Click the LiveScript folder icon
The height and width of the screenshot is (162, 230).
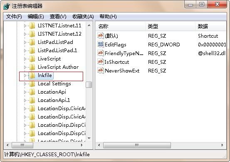pyautogui.click(x=32, y=59)
